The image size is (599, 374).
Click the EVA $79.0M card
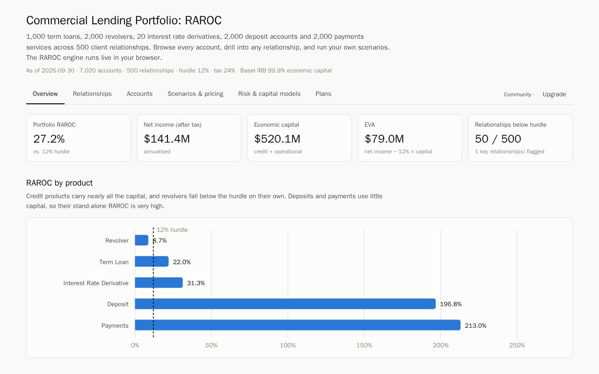[410, 138]
